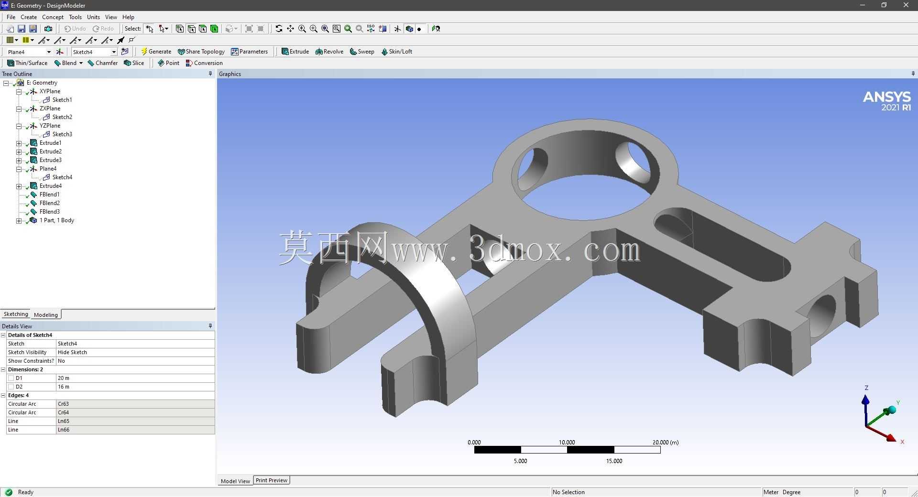Open the Concept menu
The height and width of the screenshot is (497, 918).
pyautogui.click(x=53, y=17)
